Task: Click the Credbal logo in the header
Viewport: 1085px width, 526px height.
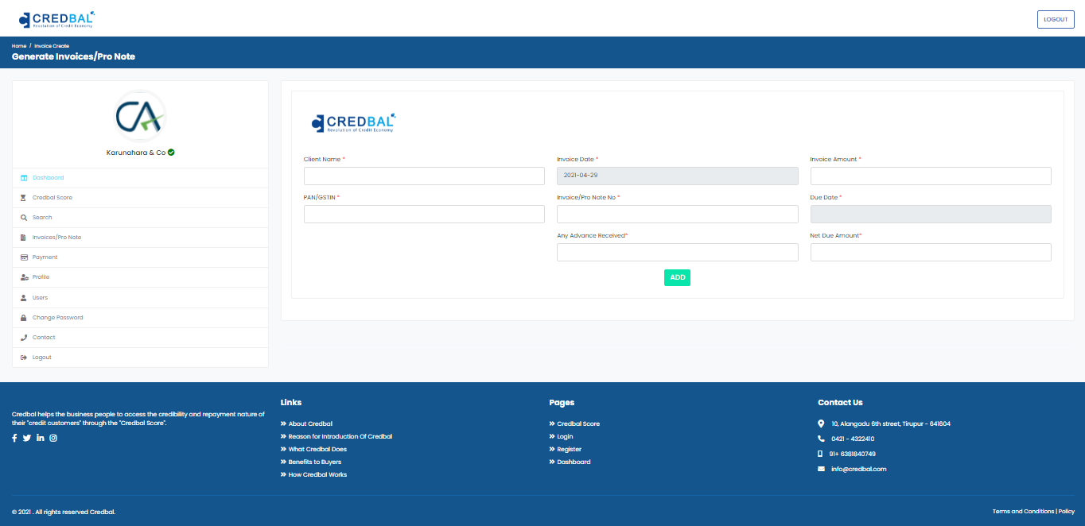Action: click(56, 19)
